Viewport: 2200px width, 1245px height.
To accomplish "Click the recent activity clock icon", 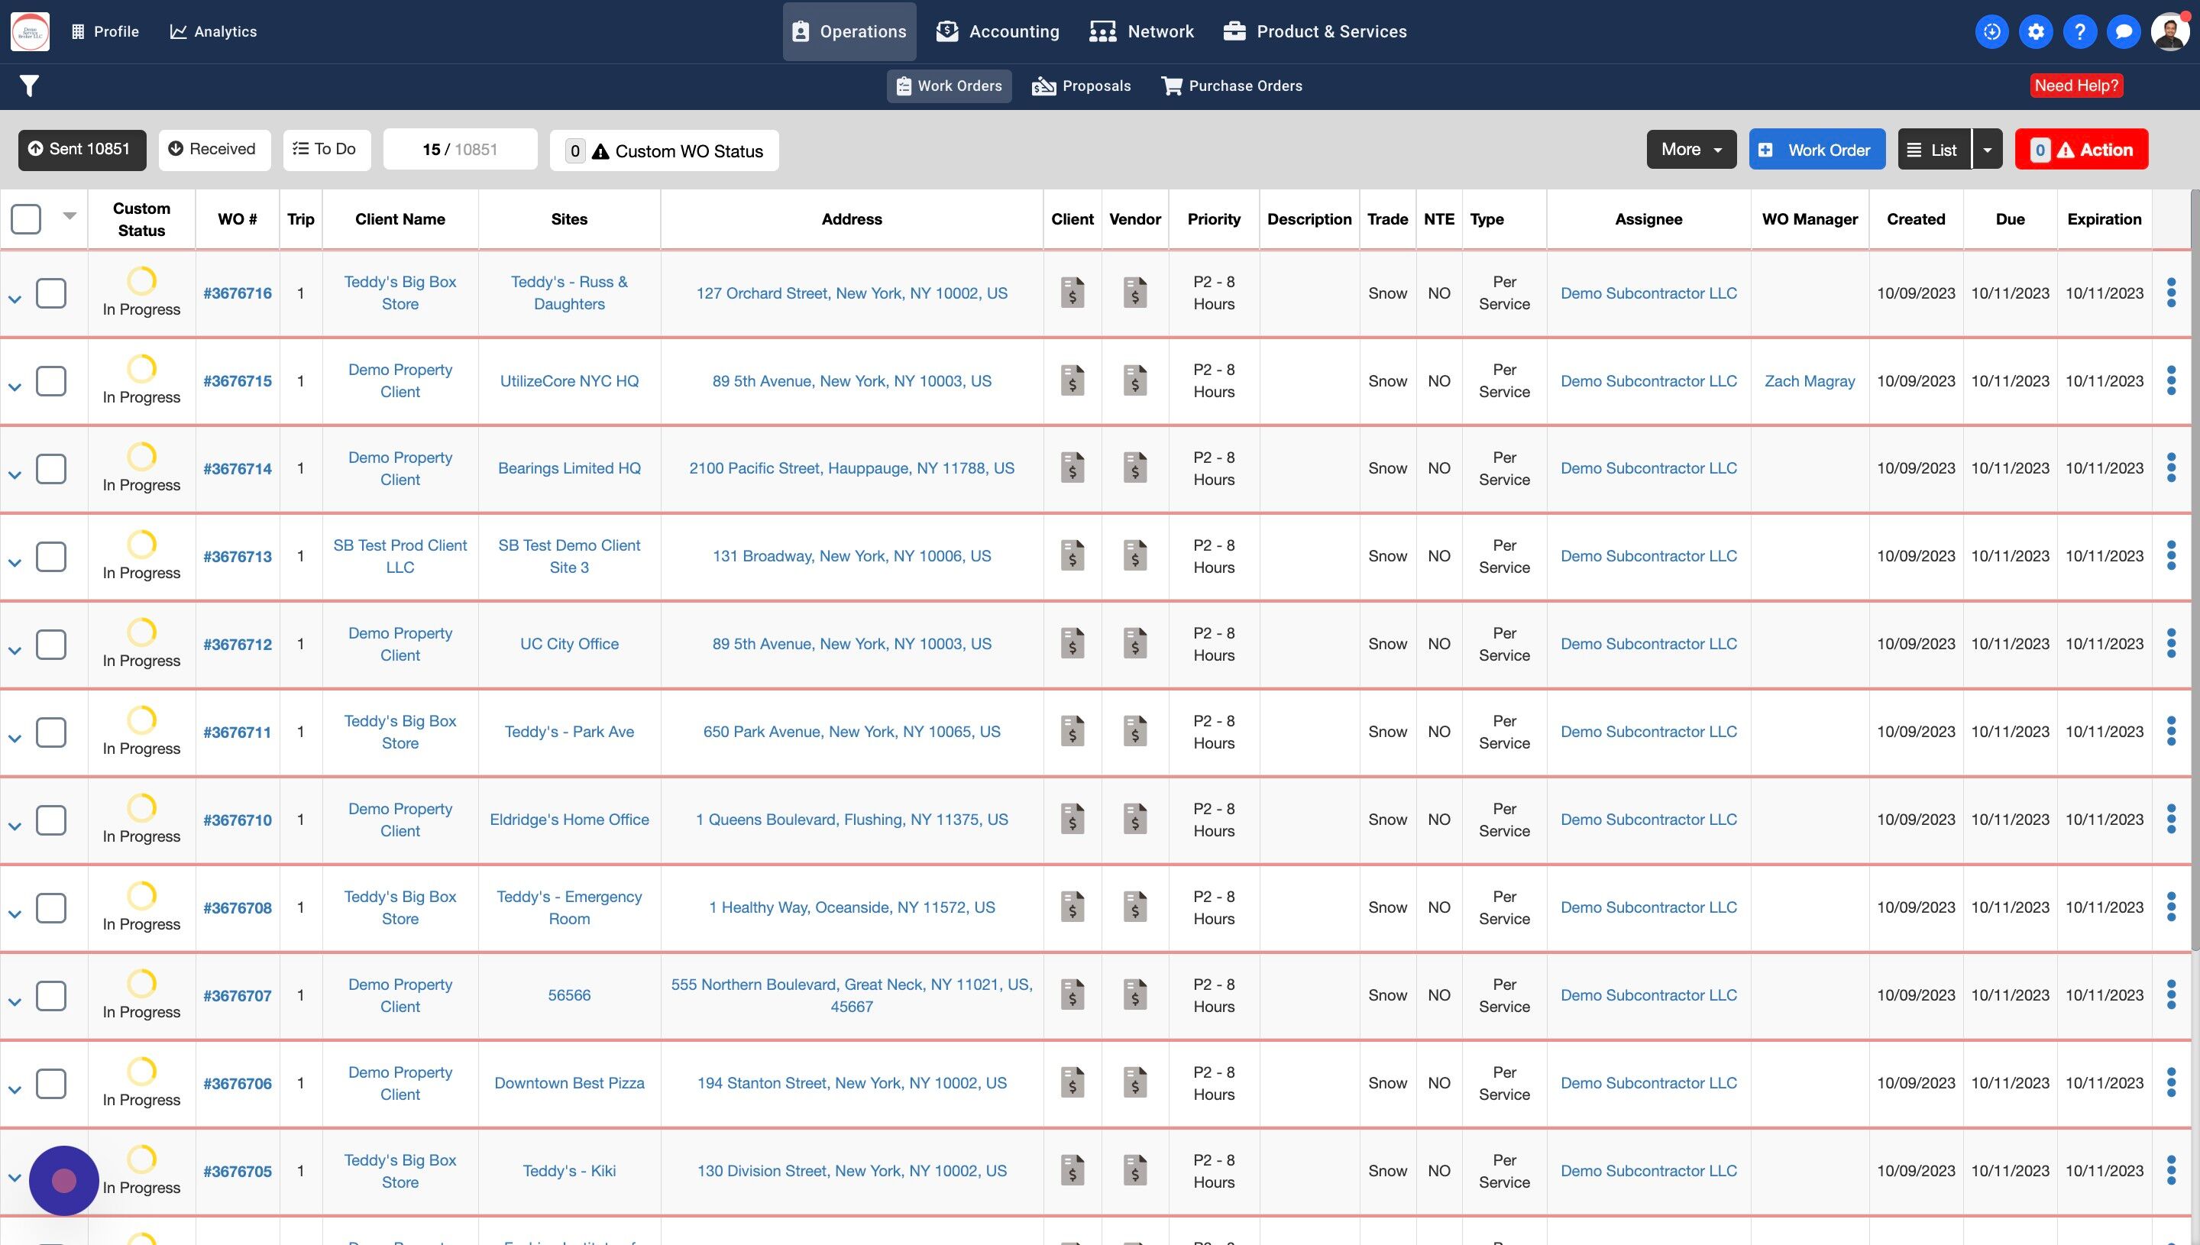I will pyautogui.click(x=1991, y=31).
